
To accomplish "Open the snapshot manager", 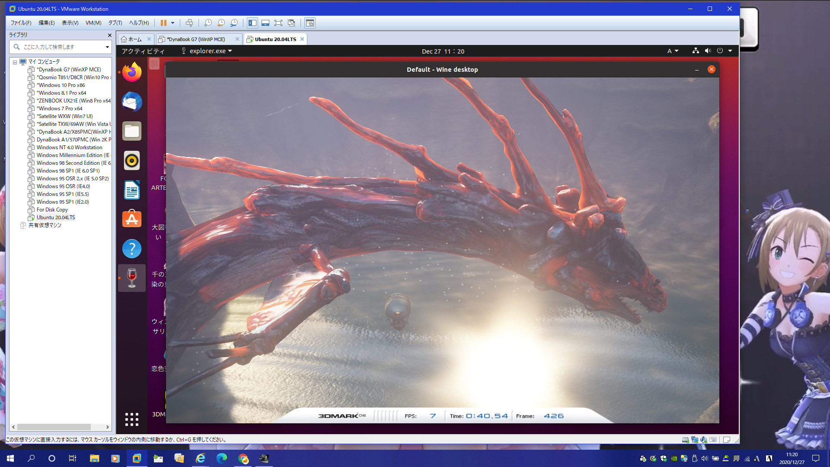I will pyautogui.click(x=234, y=23).
